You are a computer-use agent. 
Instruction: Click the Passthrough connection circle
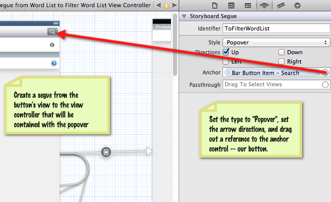click(325, 85)
